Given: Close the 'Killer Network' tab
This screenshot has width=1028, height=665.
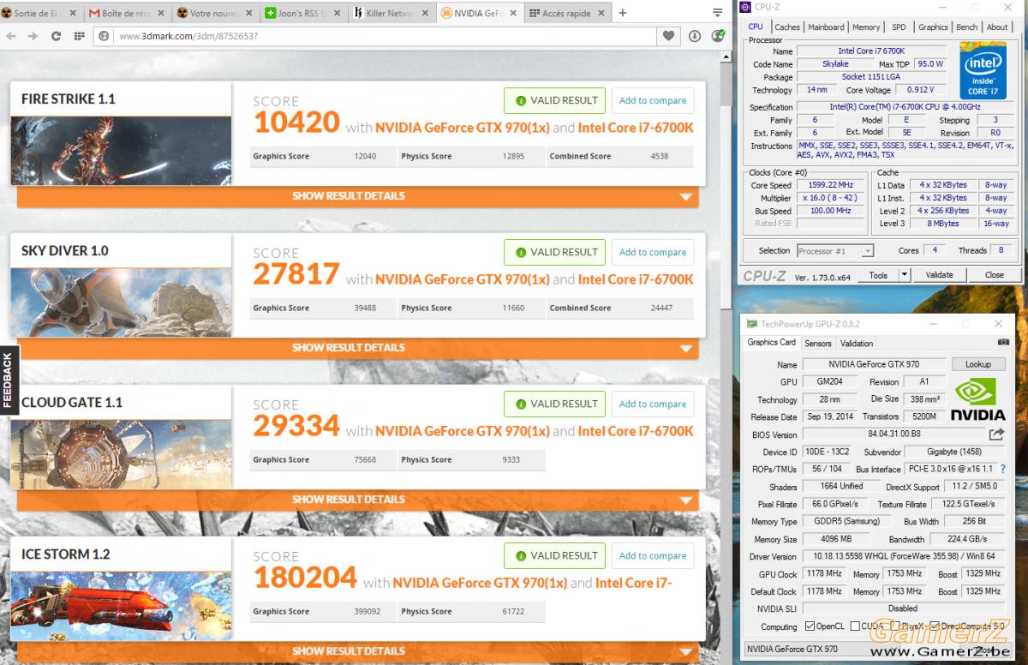Looking at the screenshot, I should coord(424,14).
